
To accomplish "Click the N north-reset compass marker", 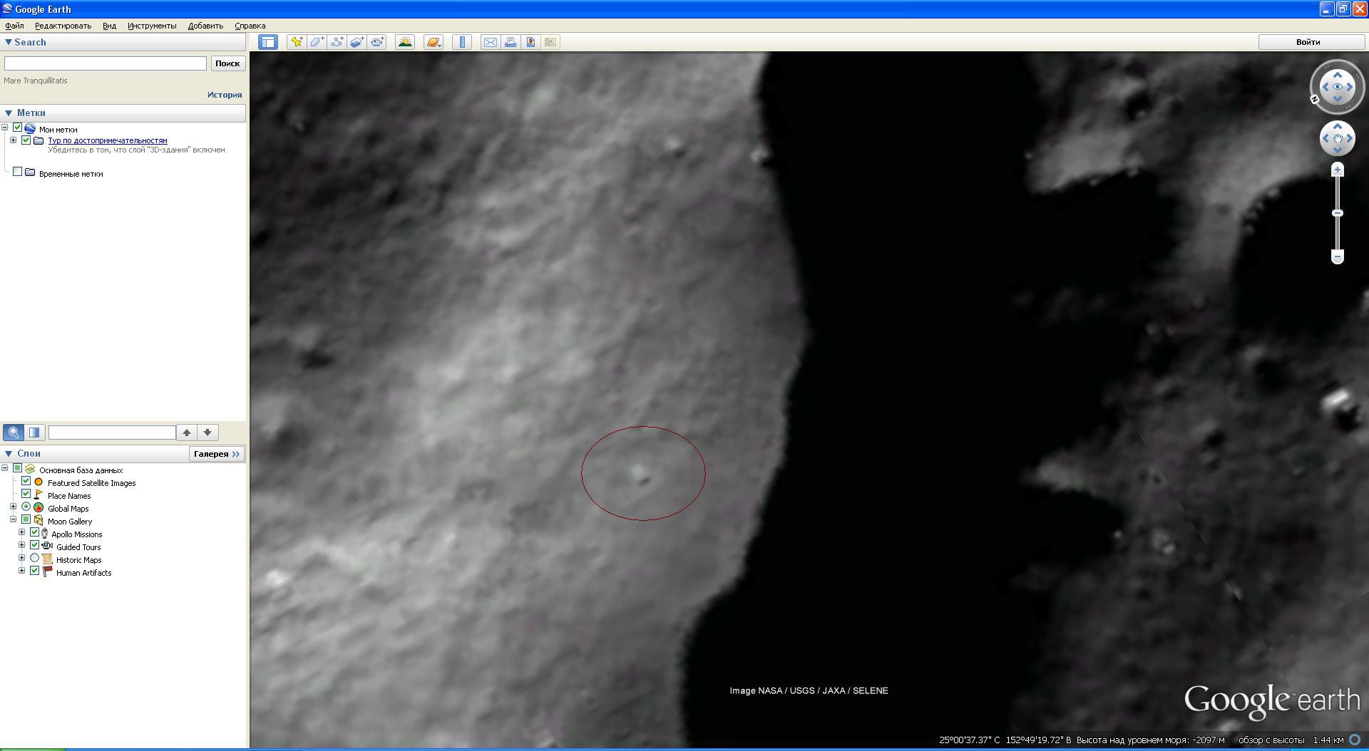I will [x=1315, y=100].
